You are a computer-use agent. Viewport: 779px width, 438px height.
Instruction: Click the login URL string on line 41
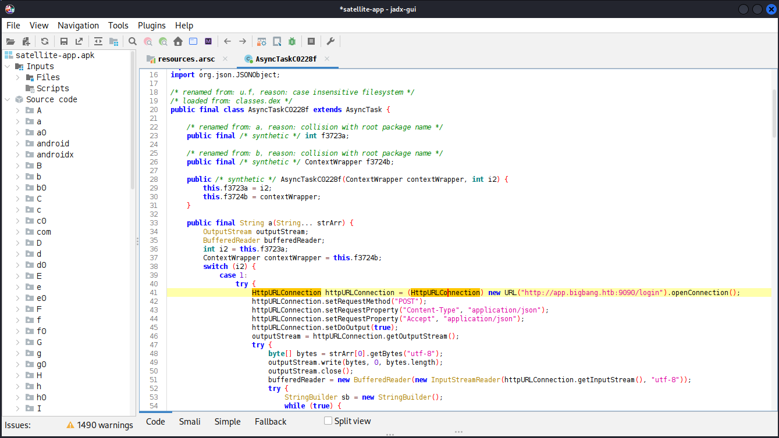point(592,293)
